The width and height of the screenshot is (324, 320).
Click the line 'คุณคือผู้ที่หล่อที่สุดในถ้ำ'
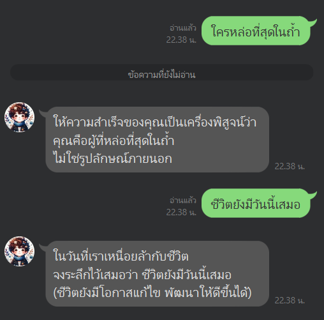114,140
